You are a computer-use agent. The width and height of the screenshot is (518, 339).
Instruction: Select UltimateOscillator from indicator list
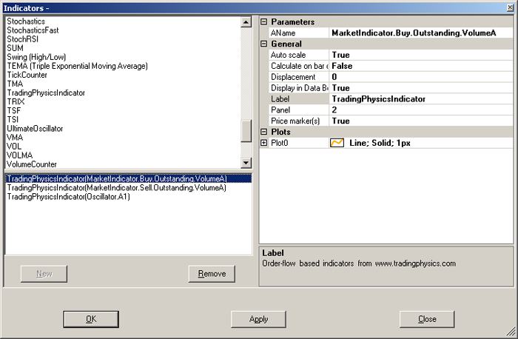point(35,129)
